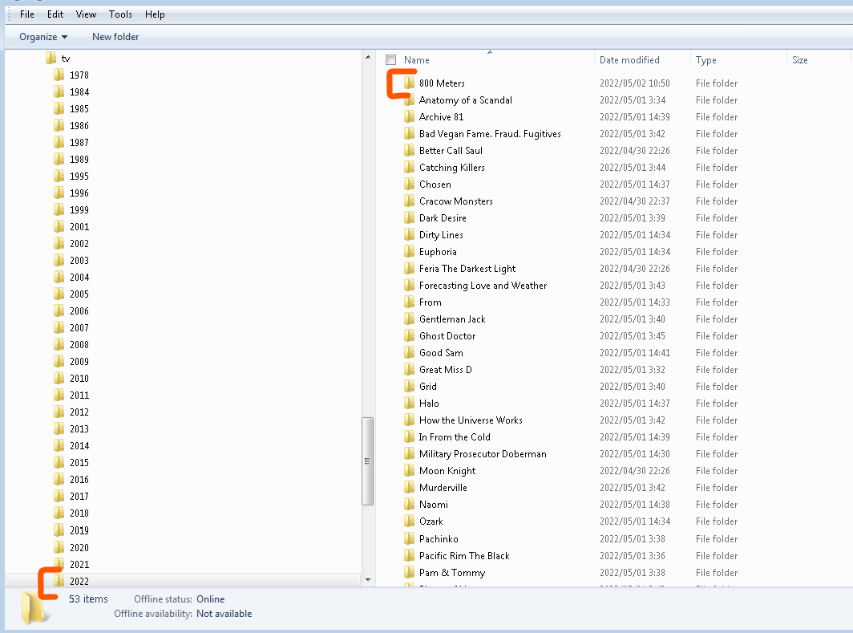Viewport: 853px width, 633px height.
Task: Open the File menu
Action: tap(26, 14)
